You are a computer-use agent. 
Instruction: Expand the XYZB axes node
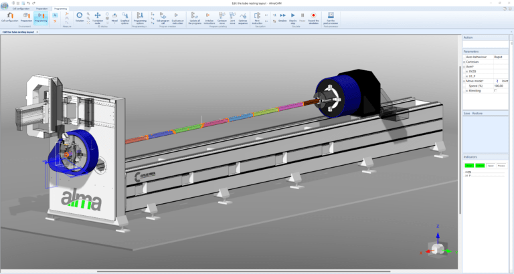(466, 72)
